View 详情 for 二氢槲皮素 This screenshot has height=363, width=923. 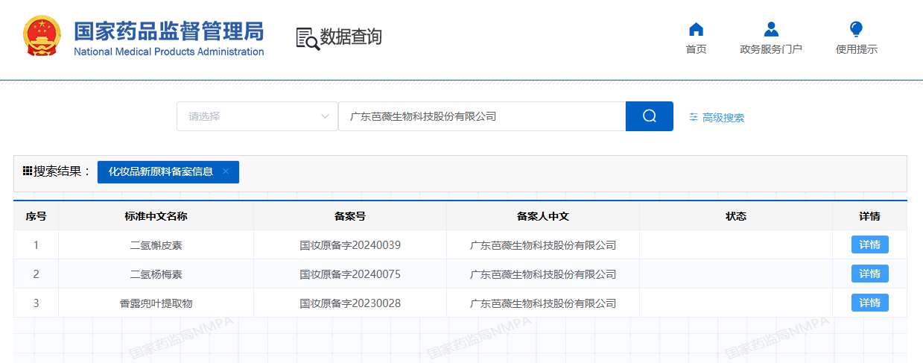(x=869, y=244)
